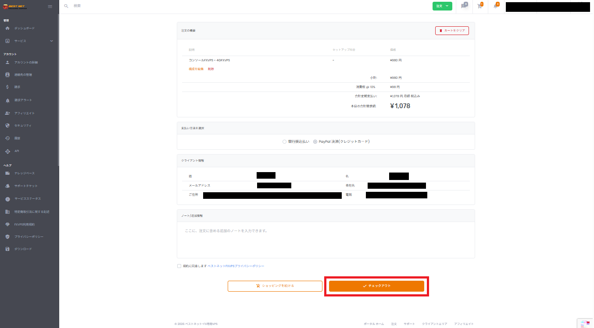This screenshot has width=594, height=328.
Task: Open the shopping cart icon in header
Action: pyautogui.click(x=480, y=6)
